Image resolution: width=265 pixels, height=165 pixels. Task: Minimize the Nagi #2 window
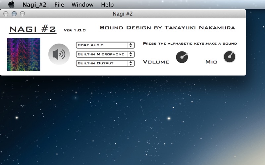(14, 14)
